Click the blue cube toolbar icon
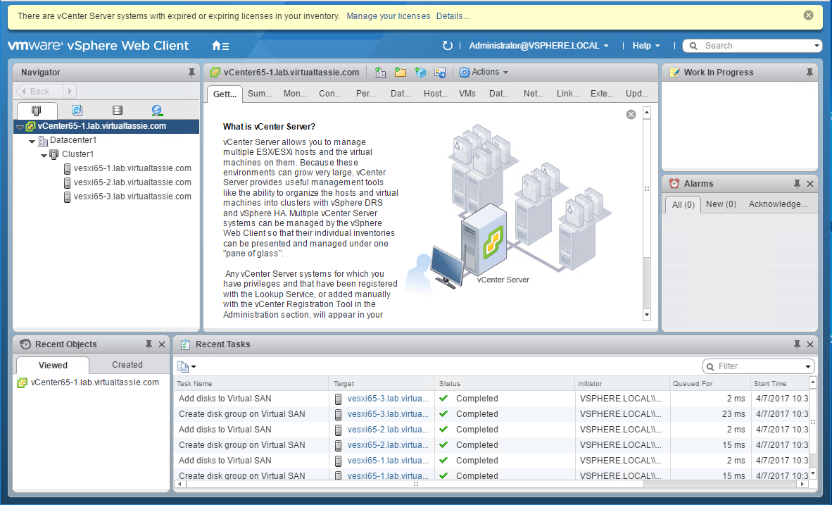 420,73
